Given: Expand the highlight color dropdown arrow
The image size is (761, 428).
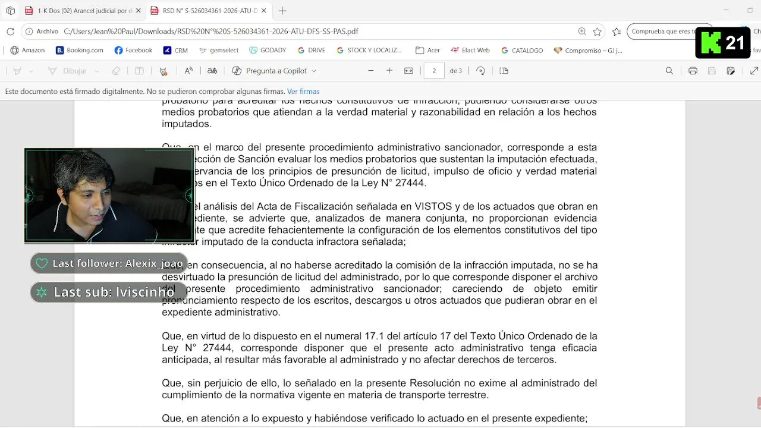Looking at the screenshot, I should 31,71.
